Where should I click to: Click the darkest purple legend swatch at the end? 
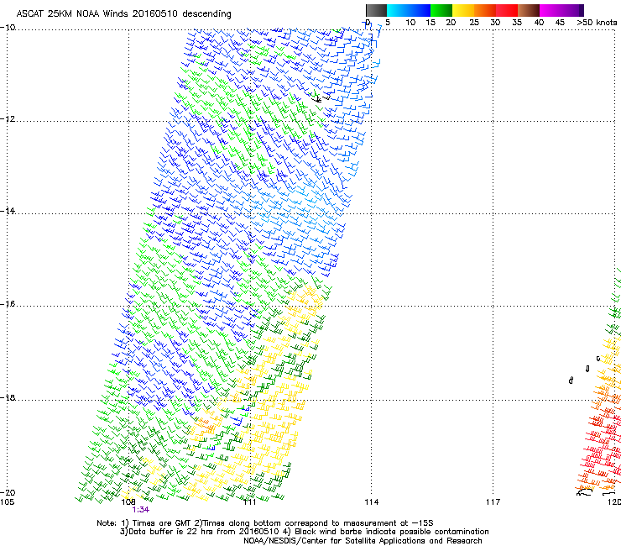click(x=581, y=10)
